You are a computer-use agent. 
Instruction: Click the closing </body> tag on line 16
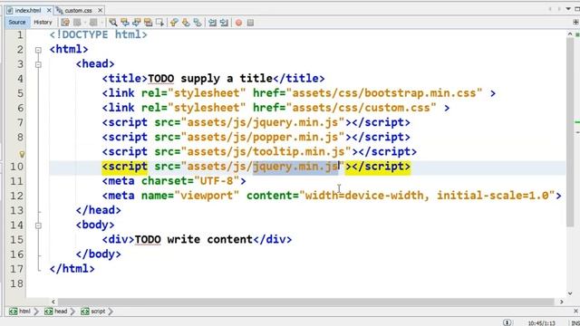99,254
